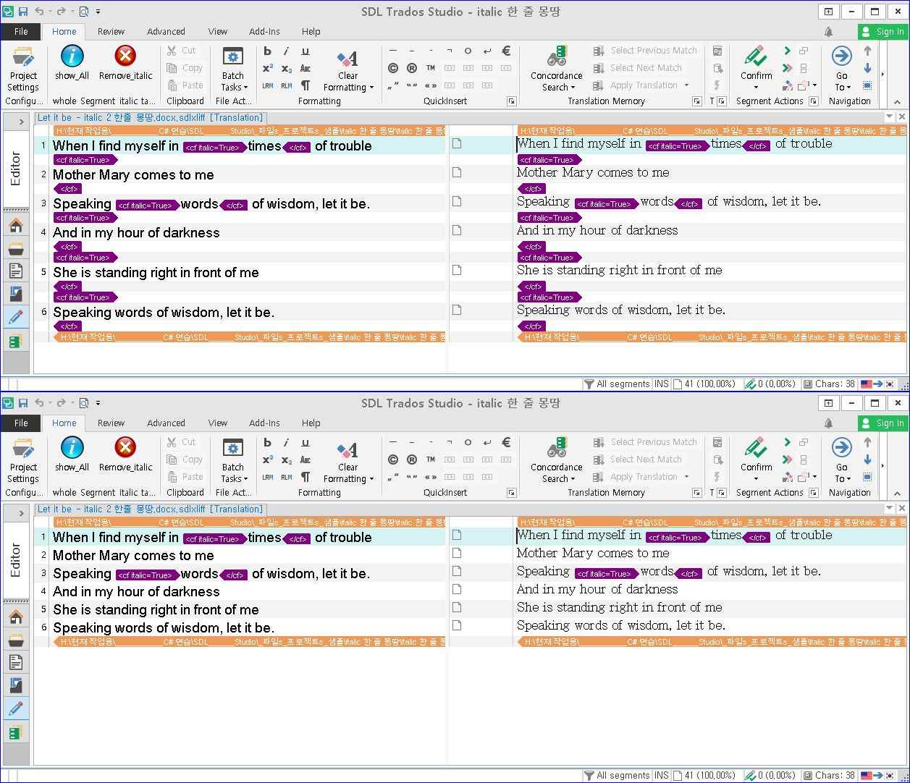Open File menu in upper window
The image size is (910, 783).
pos(21,31)
